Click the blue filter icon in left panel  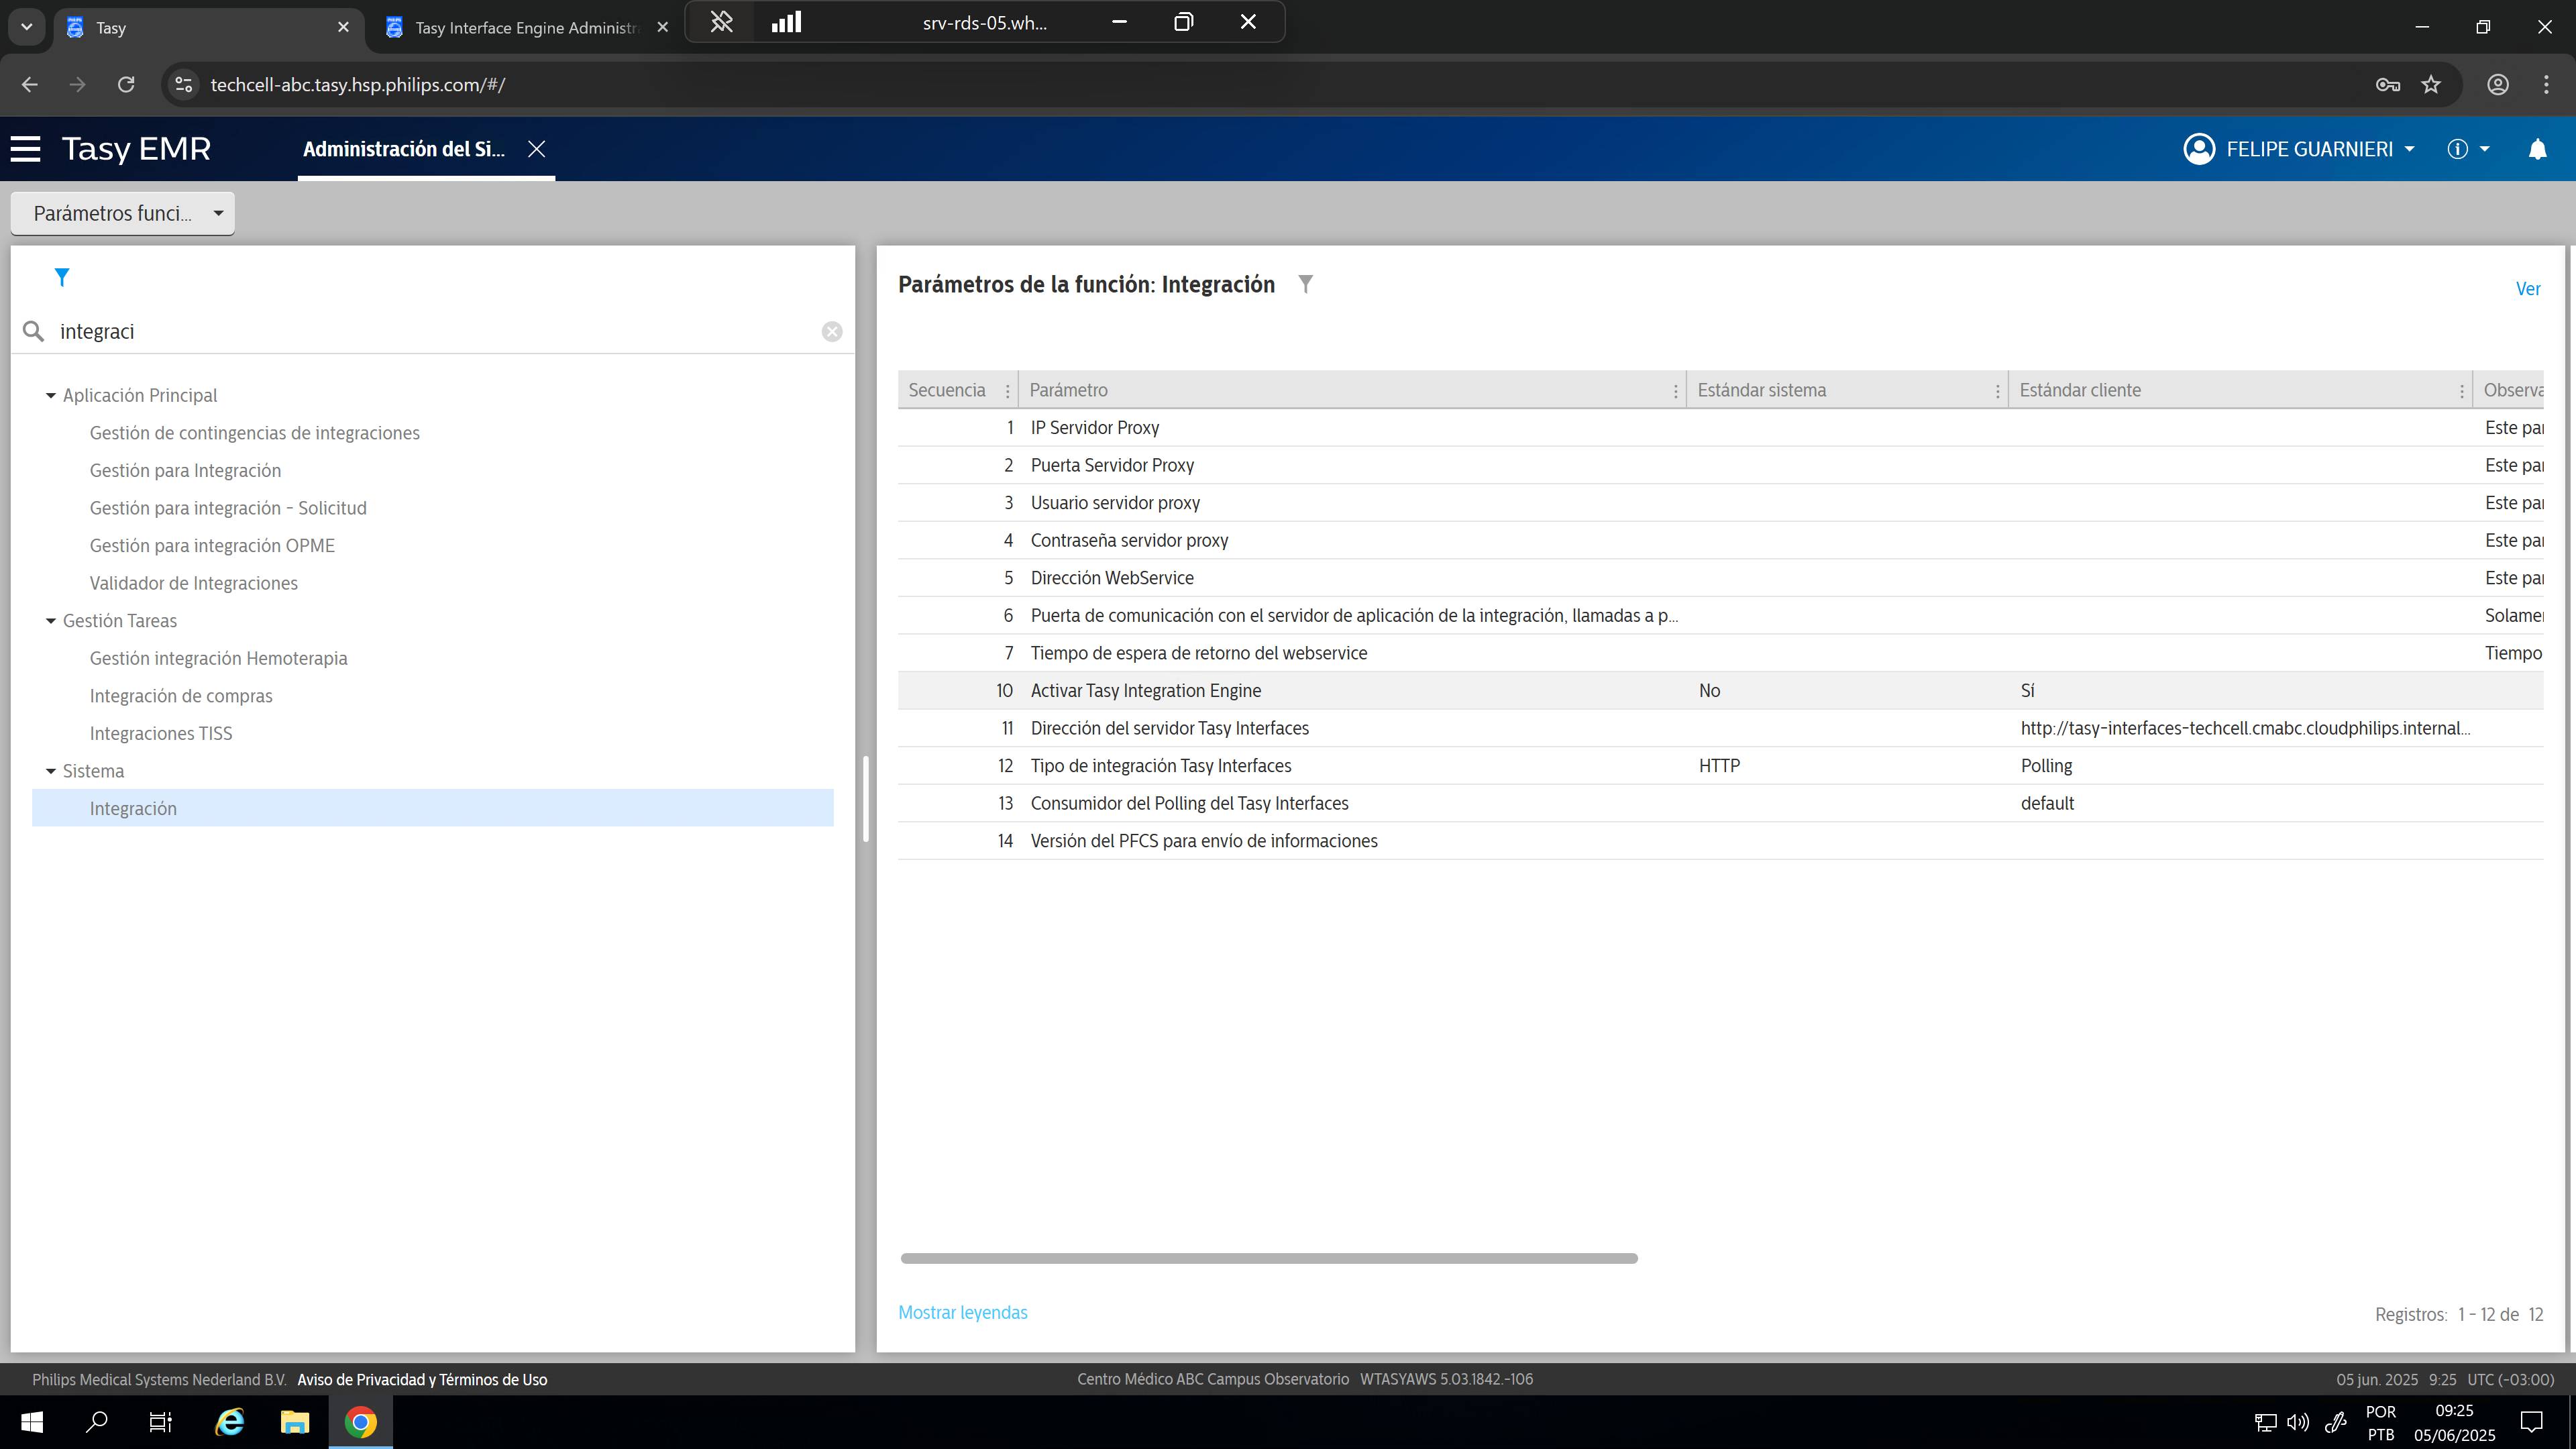[x=62, y=277]
